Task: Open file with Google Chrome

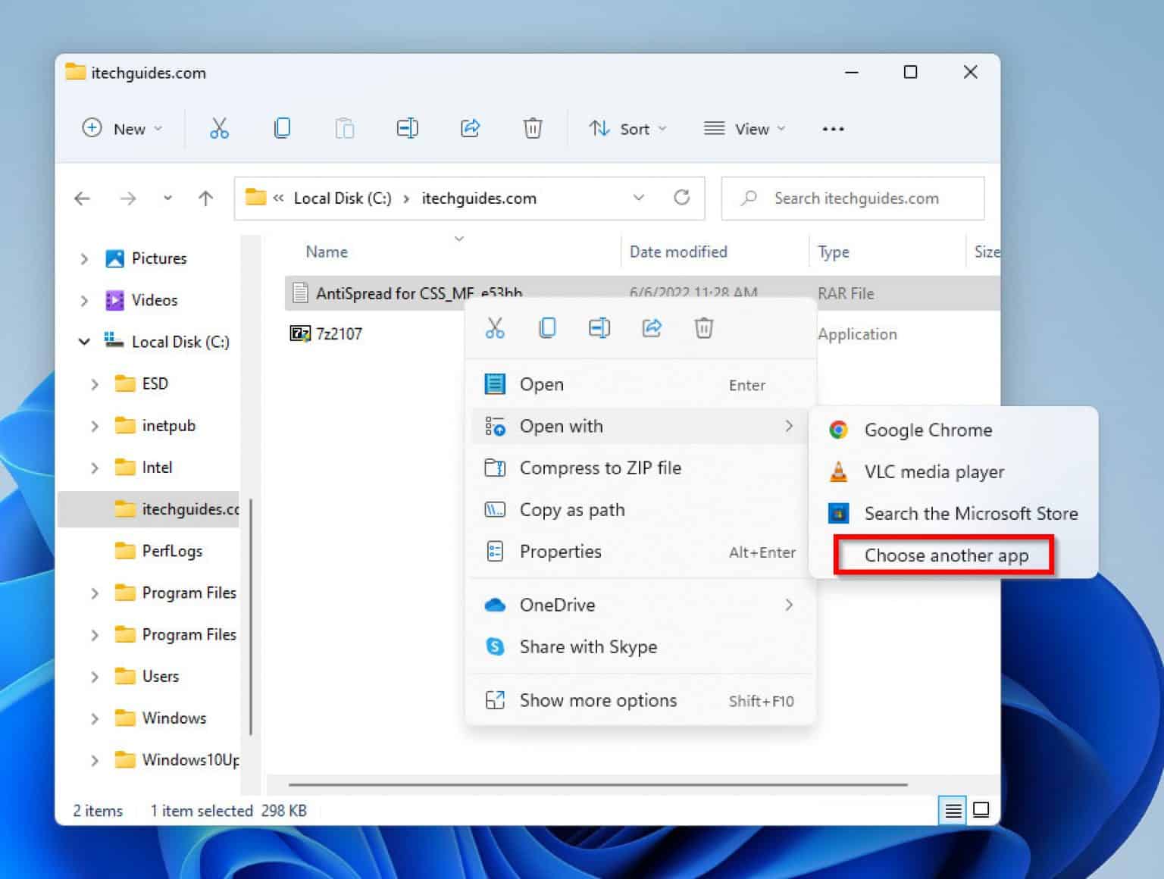Action: point(928,430)
